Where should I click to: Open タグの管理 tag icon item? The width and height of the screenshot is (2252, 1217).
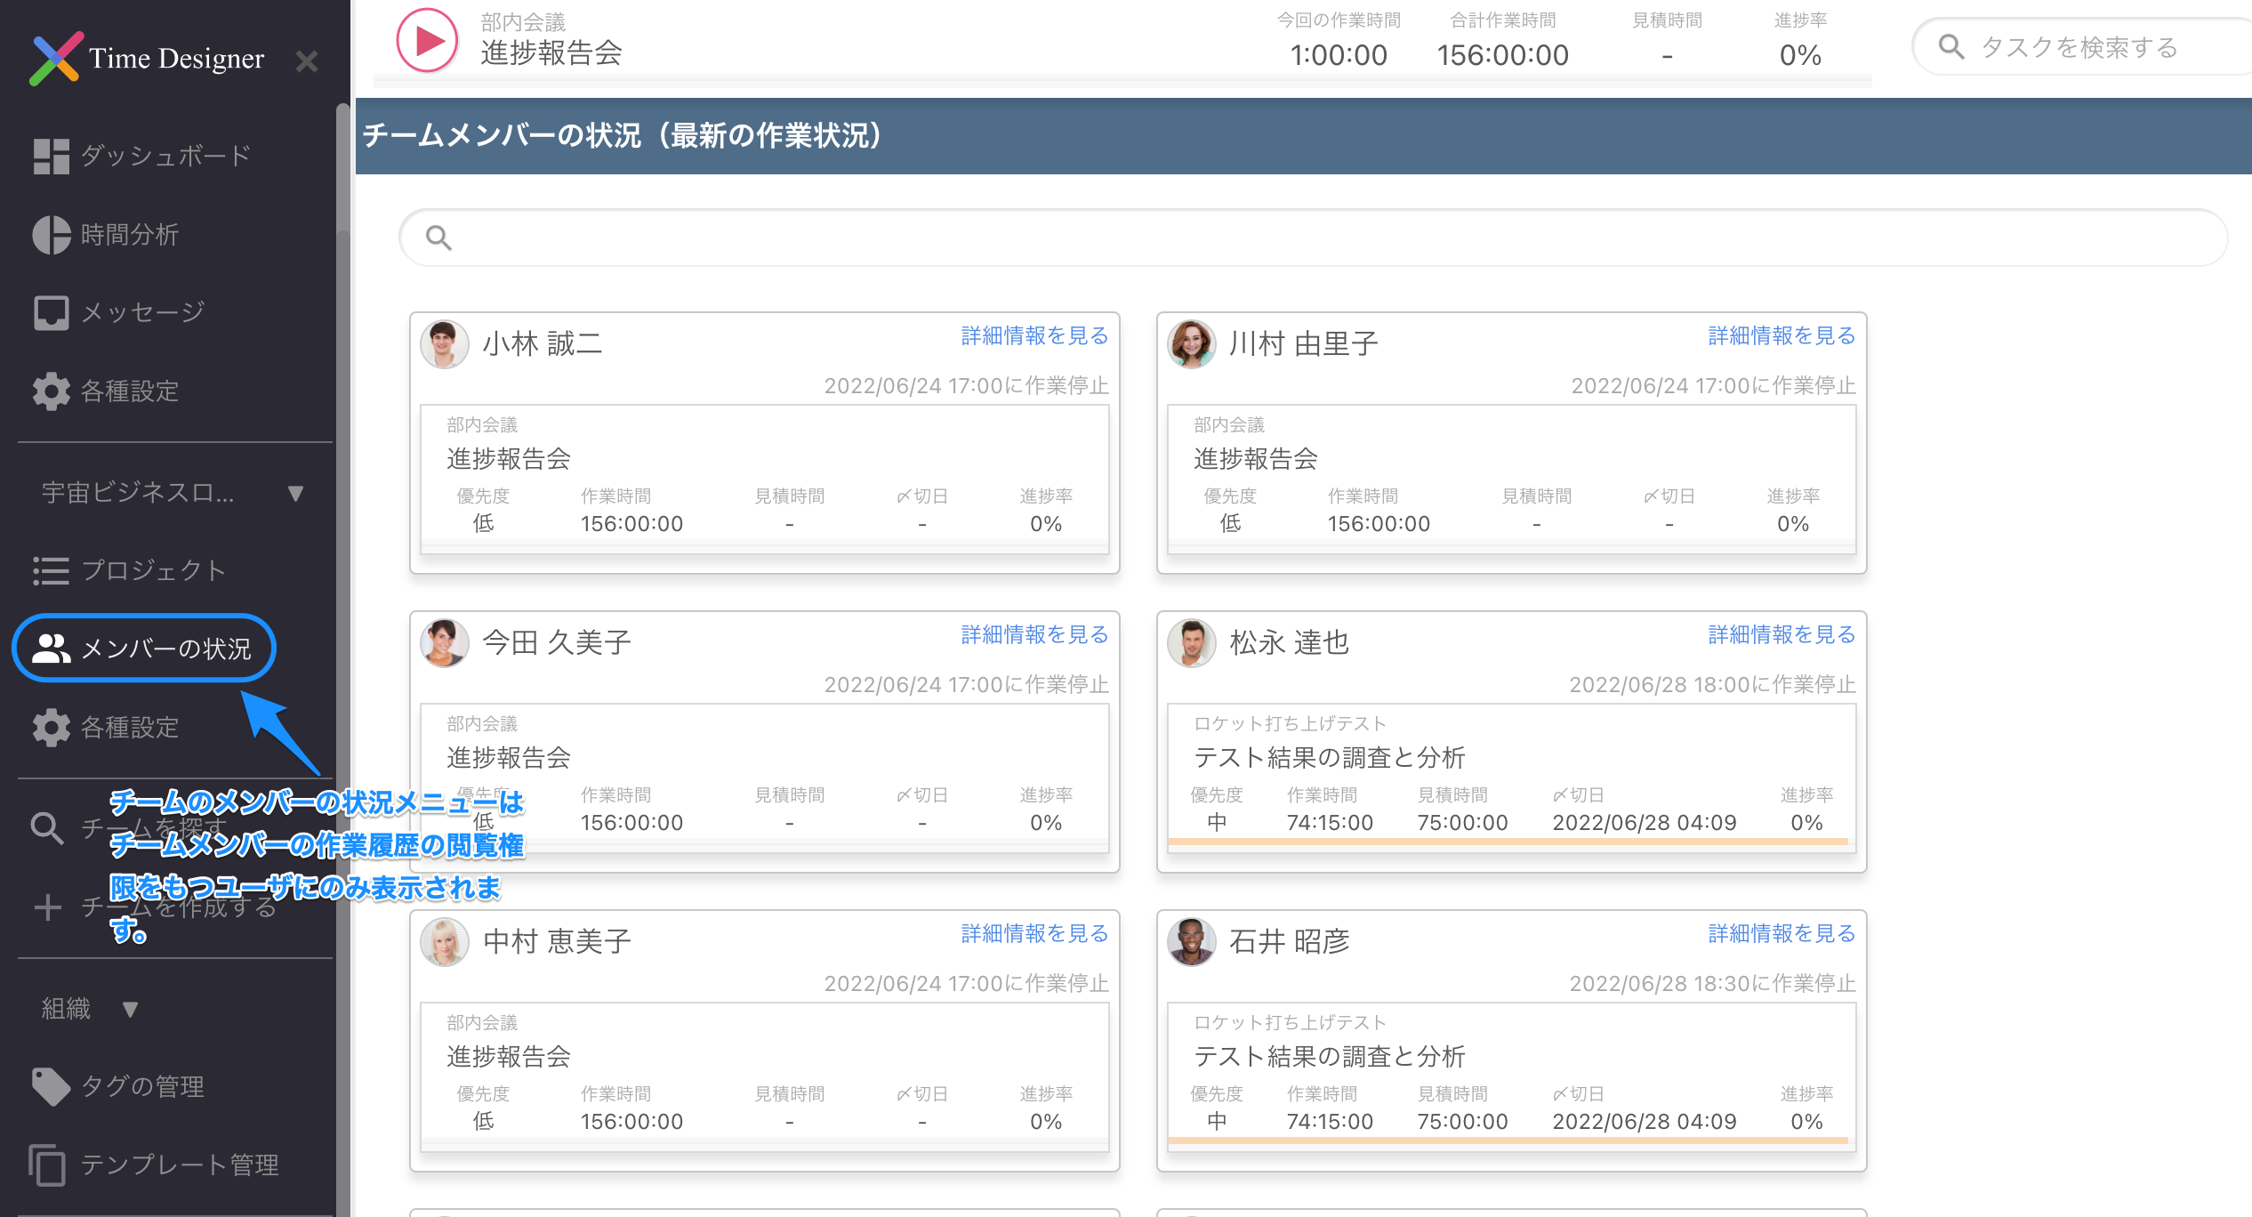(x=120, y=1086)
